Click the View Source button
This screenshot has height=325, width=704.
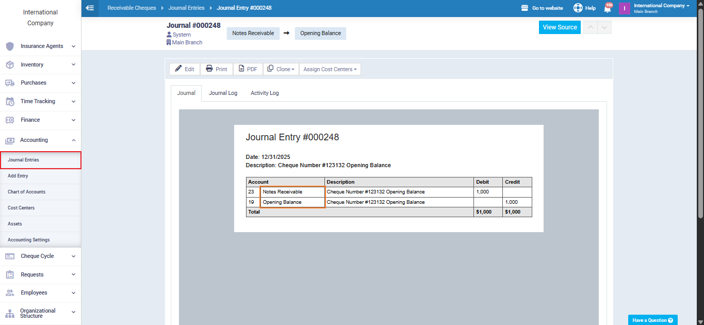[560, 27]
